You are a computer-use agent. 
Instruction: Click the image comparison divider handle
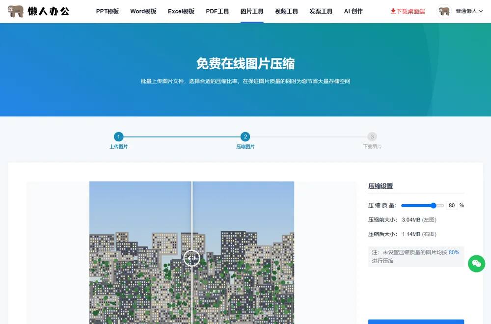tap(191, 258)
